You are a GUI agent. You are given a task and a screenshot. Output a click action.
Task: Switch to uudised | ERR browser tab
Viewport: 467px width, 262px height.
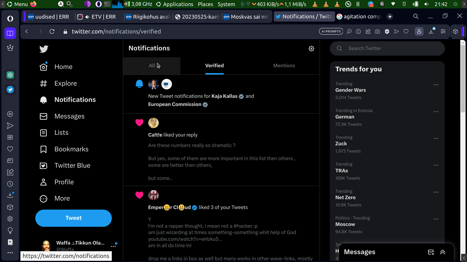(48, 17)
